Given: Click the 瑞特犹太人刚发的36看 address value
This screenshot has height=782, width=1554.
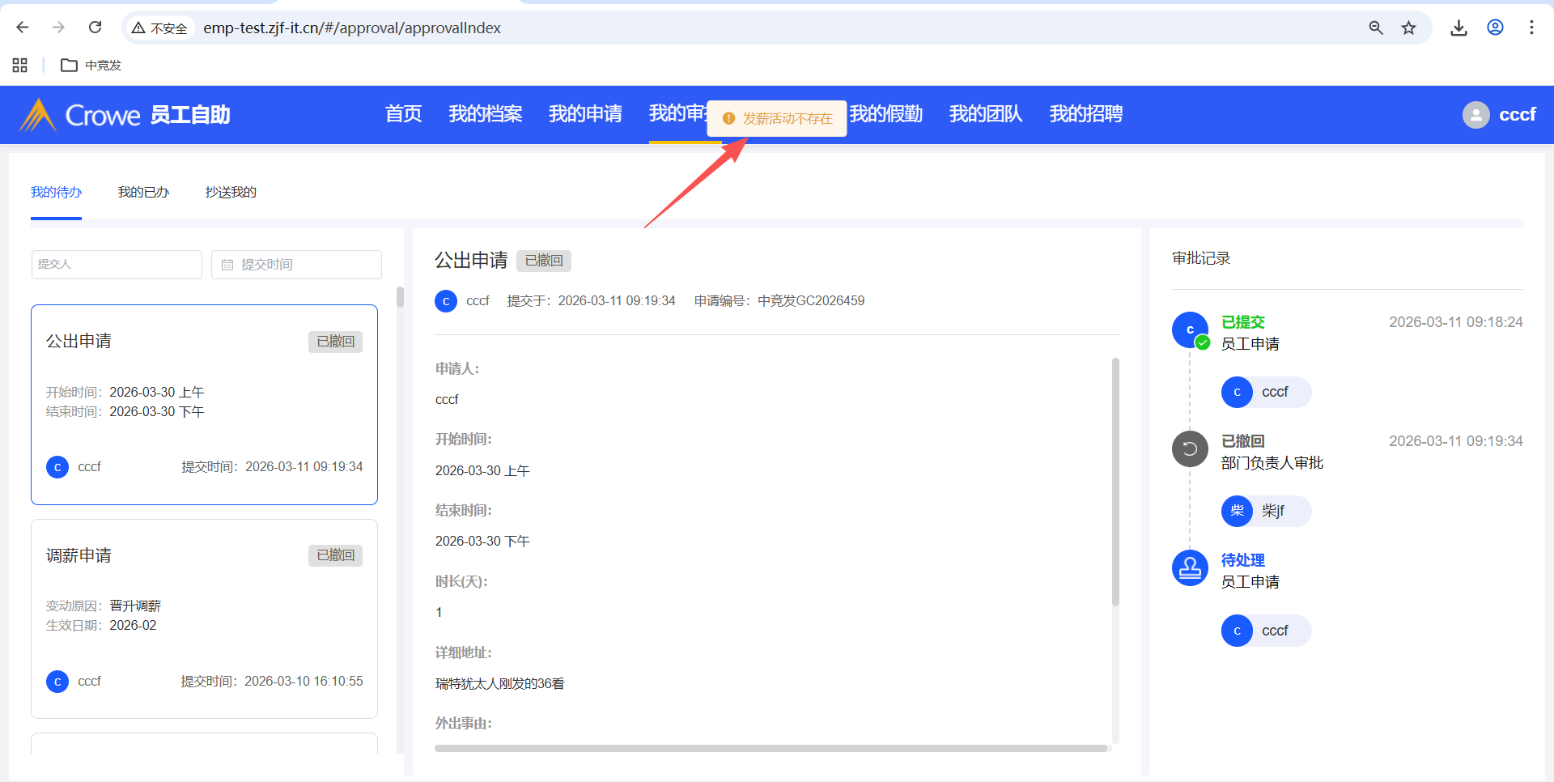Looking at the screenshot, I should coord(499,684).
